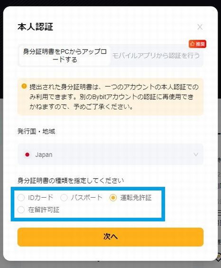
Task: Select the IDカード radio button
Action: tap(21, 198)
